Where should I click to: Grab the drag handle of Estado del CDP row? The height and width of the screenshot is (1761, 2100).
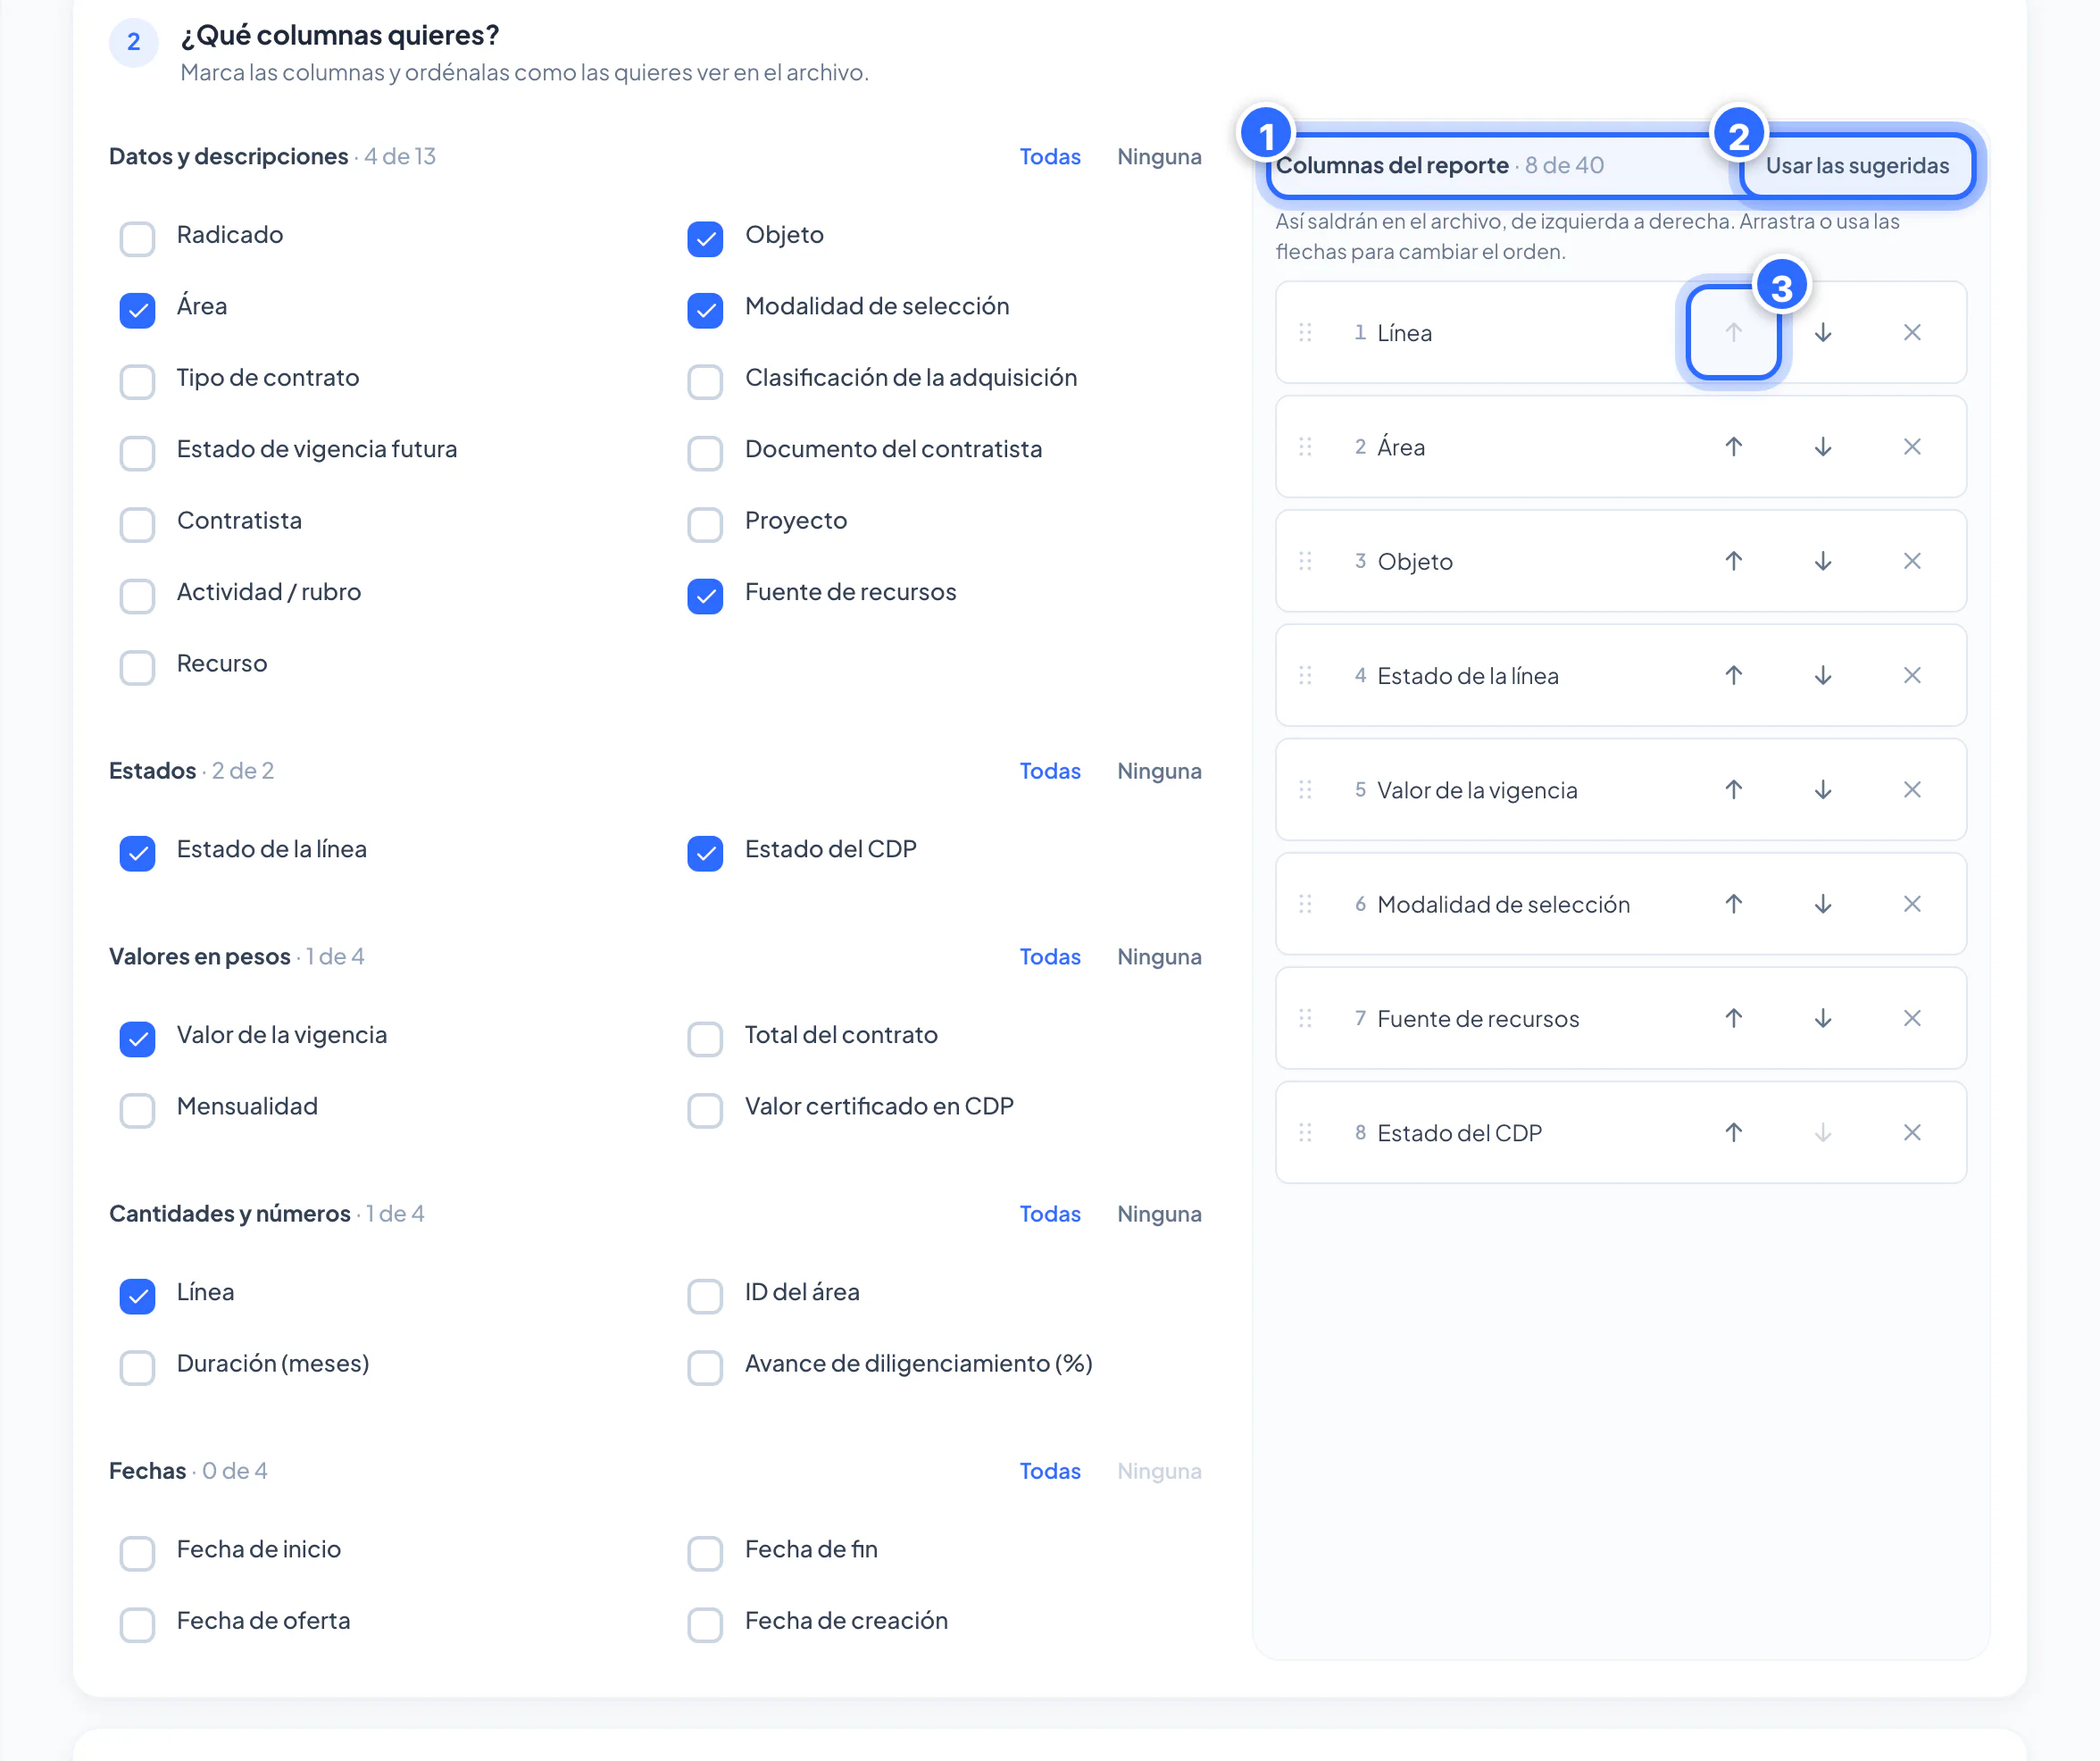(1305, 1133)
